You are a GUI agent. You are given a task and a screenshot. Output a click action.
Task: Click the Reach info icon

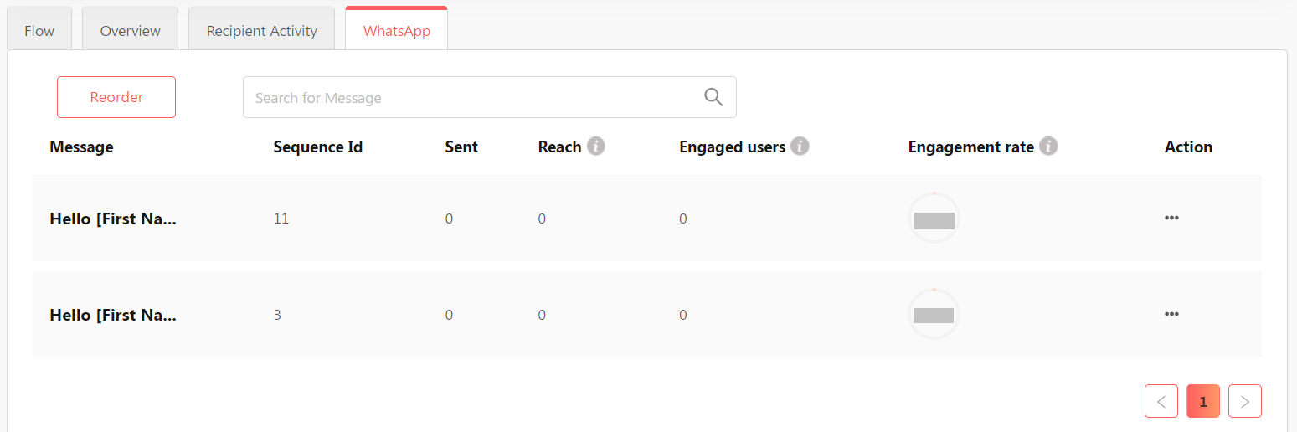(595, 147)
